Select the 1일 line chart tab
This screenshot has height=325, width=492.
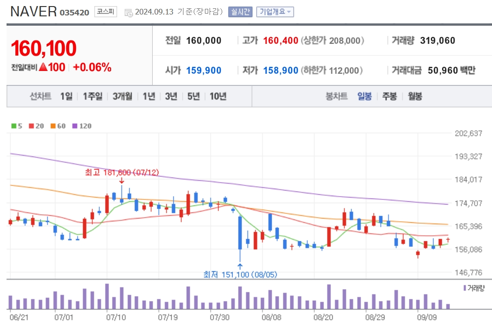pyautogui.click(x=66, y=96)
